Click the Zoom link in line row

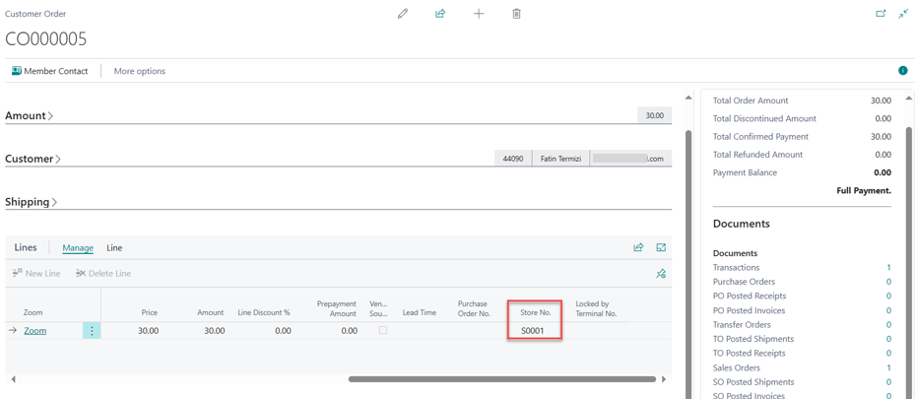(35, 331)
